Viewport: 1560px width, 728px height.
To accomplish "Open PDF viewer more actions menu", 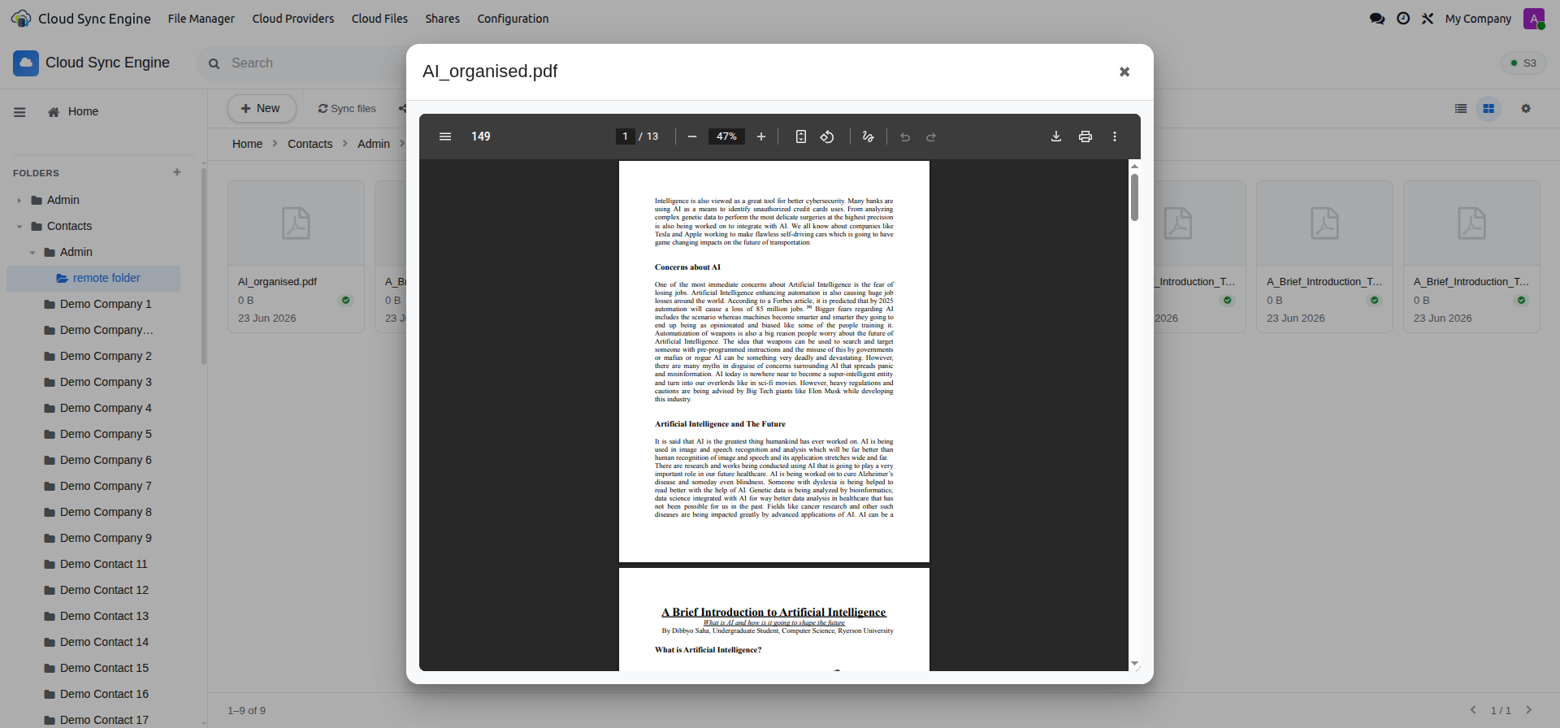I will click(x=1115, y=136).
